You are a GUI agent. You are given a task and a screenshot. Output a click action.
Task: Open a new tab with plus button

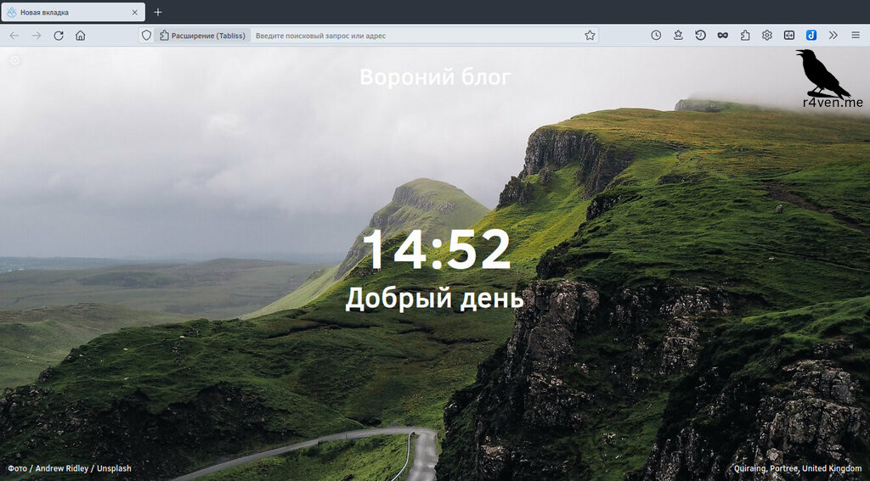158,13
